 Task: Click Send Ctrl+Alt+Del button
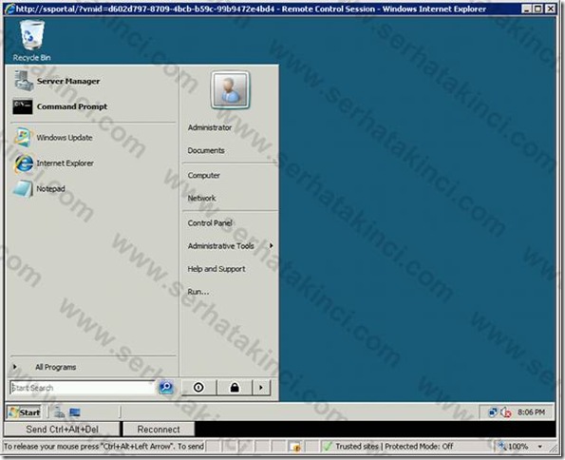(62, 430)
